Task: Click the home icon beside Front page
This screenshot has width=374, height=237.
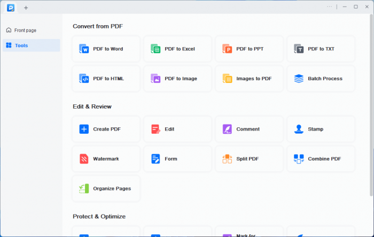Action: tap(9, 30)
